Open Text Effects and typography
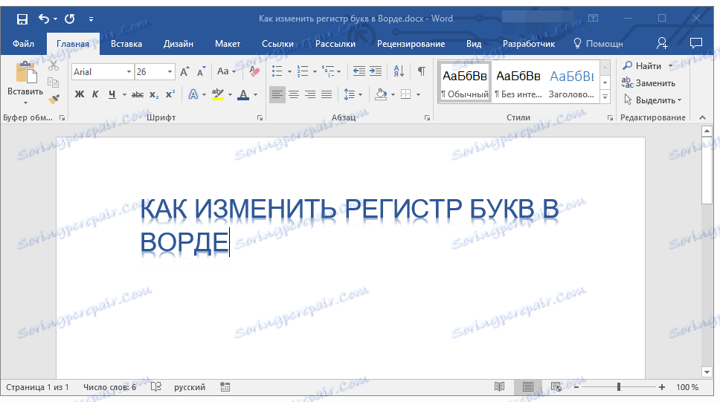Screen dimensions: 720x402 coord(193,94)
